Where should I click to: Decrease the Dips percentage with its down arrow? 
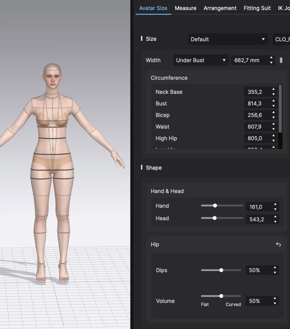coord(274,272)
